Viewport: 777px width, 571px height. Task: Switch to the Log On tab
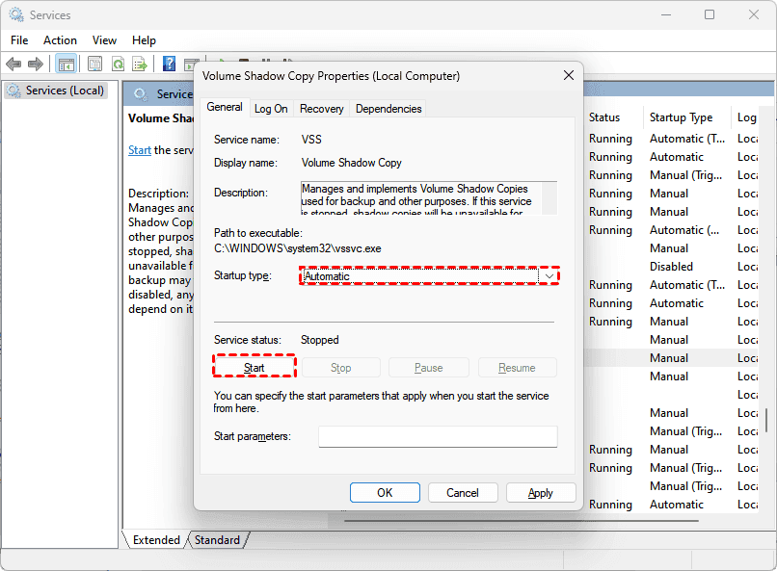click(271, 109)
